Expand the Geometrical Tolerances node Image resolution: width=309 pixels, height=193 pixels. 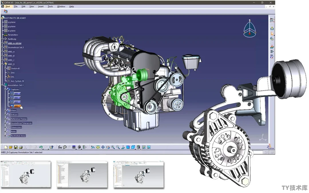[5, 123]
